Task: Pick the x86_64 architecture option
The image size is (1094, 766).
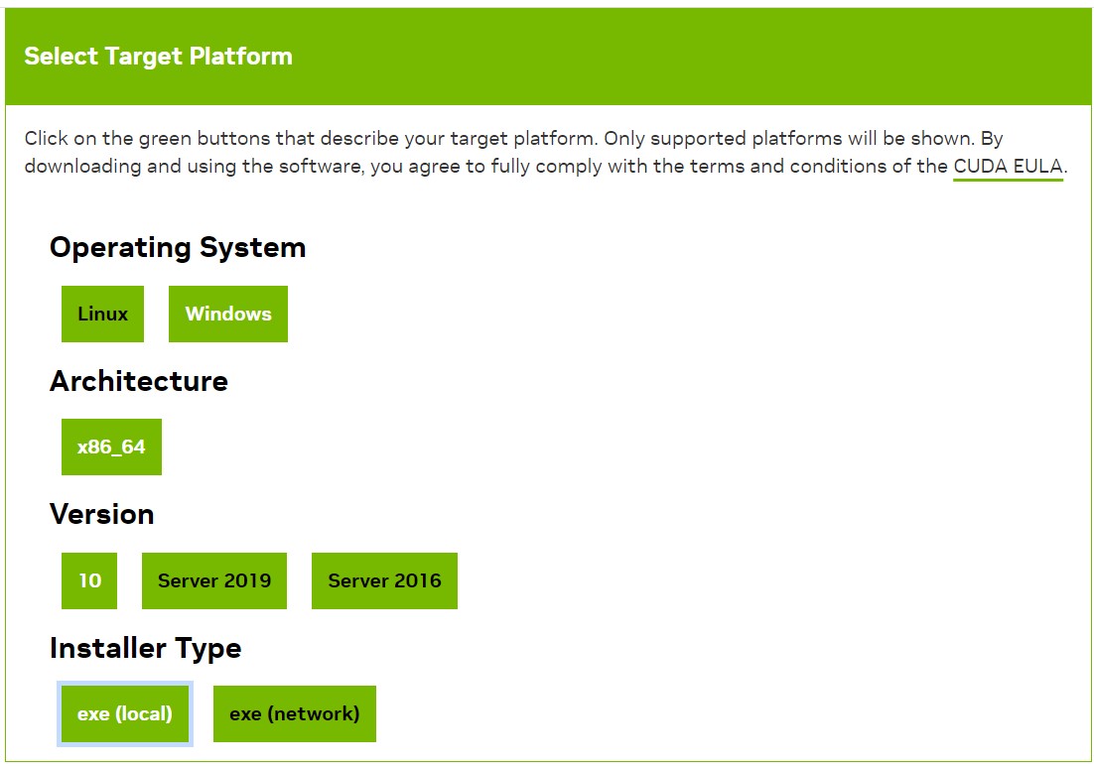Action: coord(111,447)
